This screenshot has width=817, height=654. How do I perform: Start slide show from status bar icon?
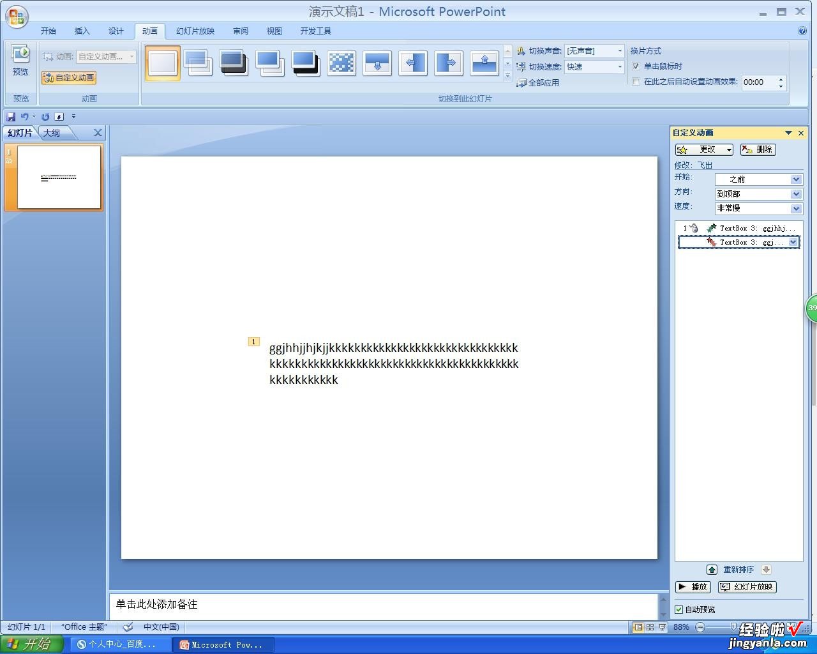662,627
